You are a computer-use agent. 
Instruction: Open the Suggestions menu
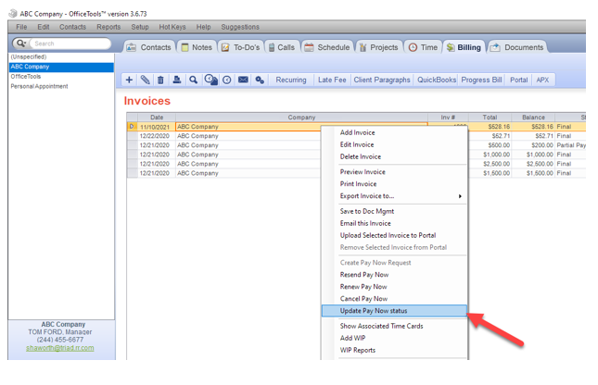[x=240, y=27]
